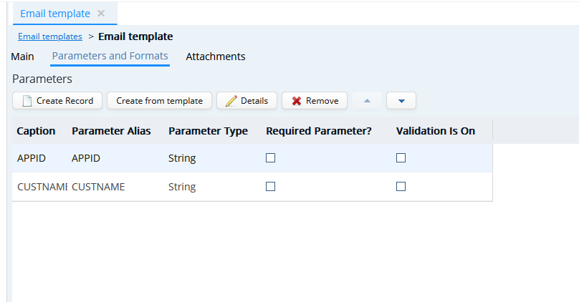579x302 pixels.
Task: Enable Validation Is On for APPID
Action: 401,158
